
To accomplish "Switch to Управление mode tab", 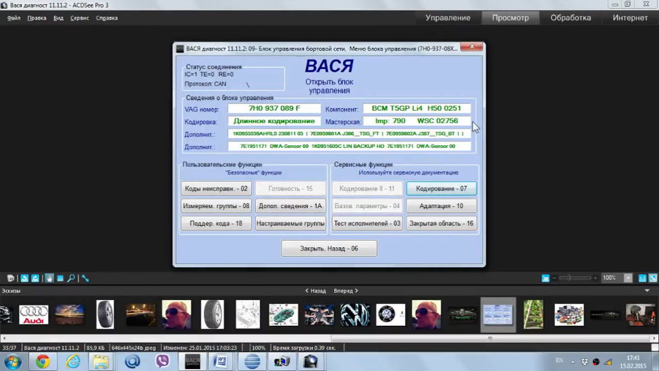I will pyautogui.click(x=448, y=18).
